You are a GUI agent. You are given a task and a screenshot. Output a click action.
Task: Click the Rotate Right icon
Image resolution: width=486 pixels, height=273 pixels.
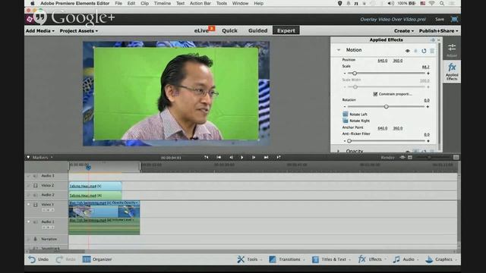[x=346, y=121]
